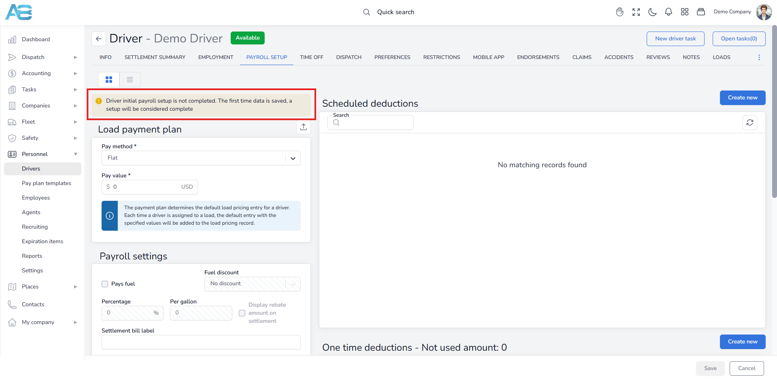Click the Quick search magnifier icon

(367, 12)
